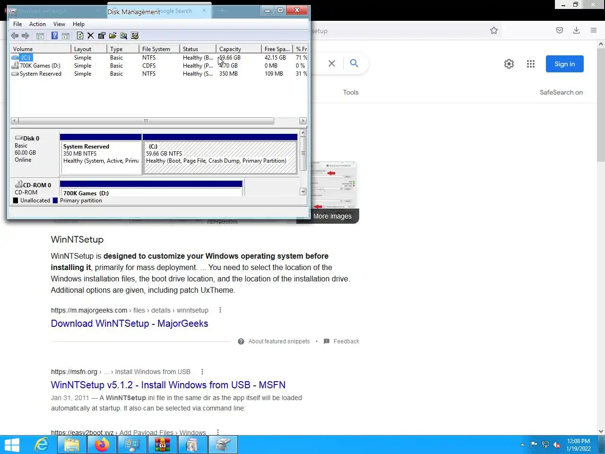The height and width of the screenshot is (454, 605).
Task: Click More images button
Action: tap(333, 216)
